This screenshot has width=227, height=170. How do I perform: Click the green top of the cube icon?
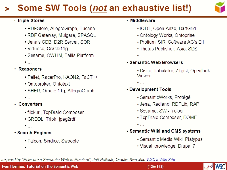point(219,4)
